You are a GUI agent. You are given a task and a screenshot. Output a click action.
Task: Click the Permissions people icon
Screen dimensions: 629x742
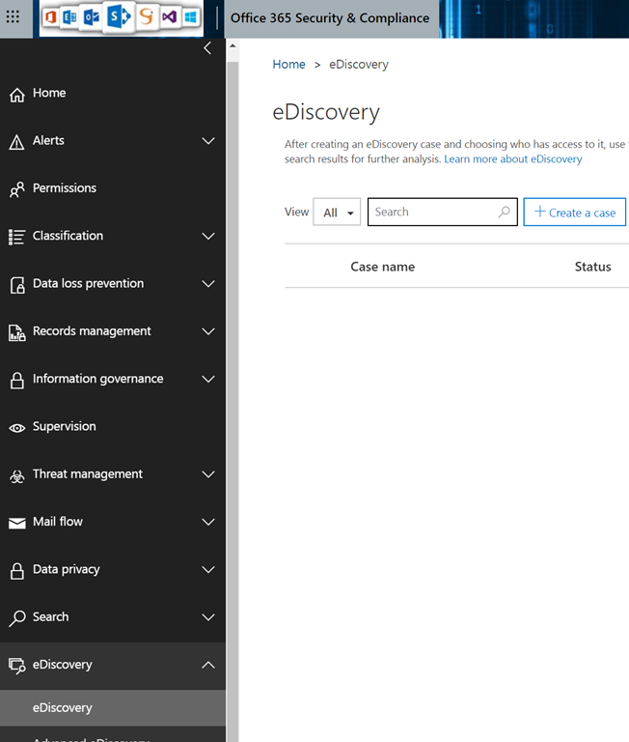(x=16, y=189)
